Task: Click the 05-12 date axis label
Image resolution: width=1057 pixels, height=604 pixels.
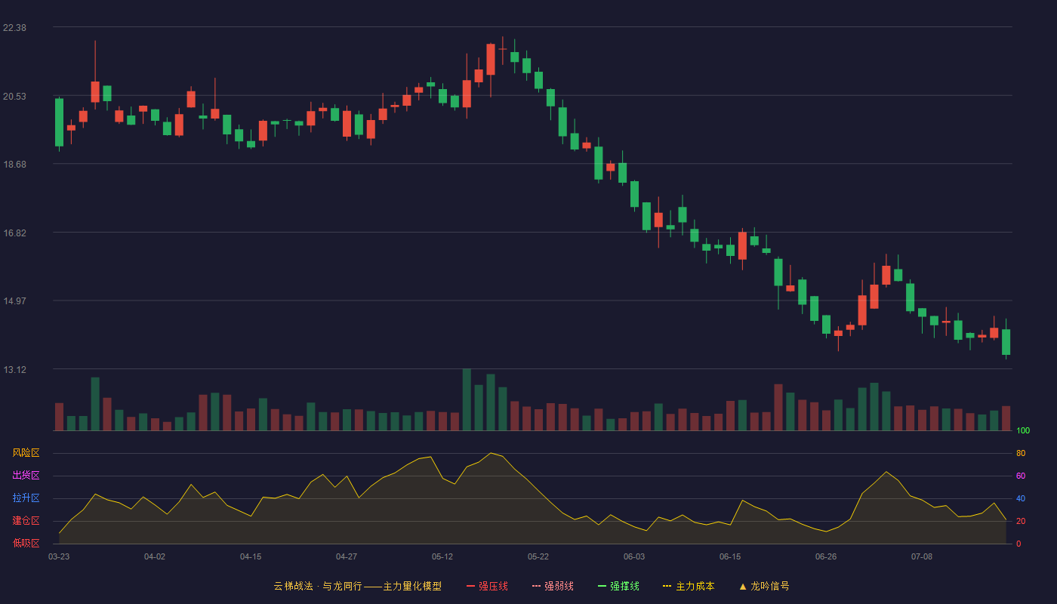Action: pos(442,556)
